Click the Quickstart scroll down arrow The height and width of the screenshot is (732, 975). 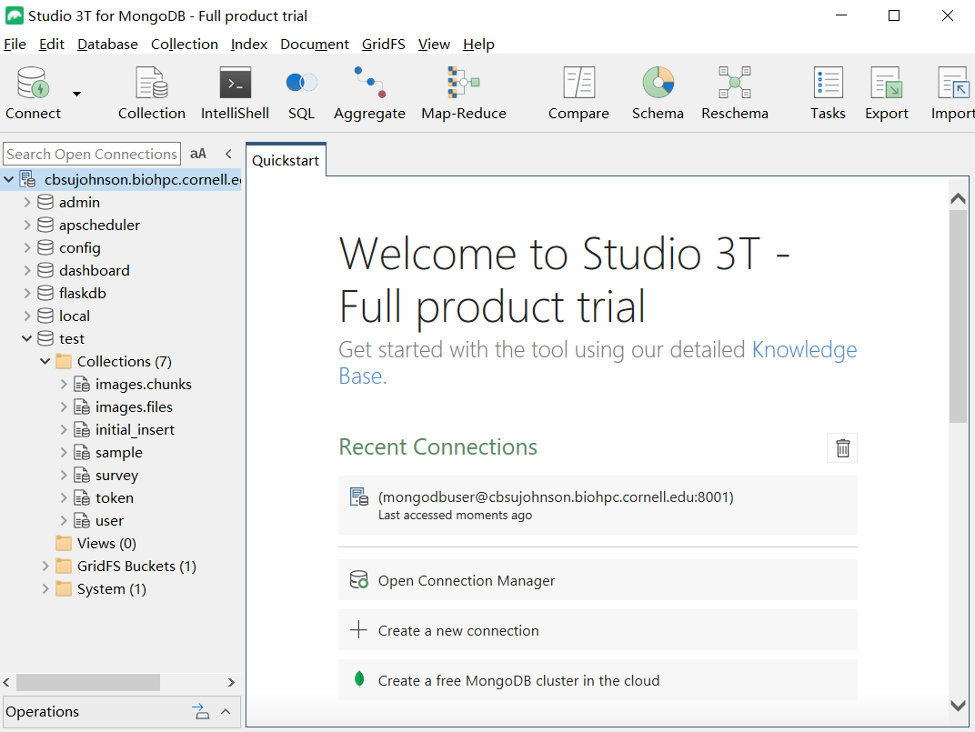point(958,706)
